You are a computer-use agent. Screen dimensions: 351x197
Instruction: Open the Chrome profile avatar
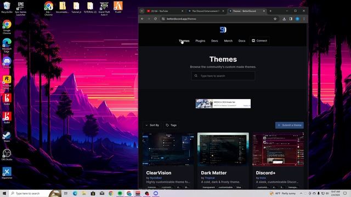297,19
